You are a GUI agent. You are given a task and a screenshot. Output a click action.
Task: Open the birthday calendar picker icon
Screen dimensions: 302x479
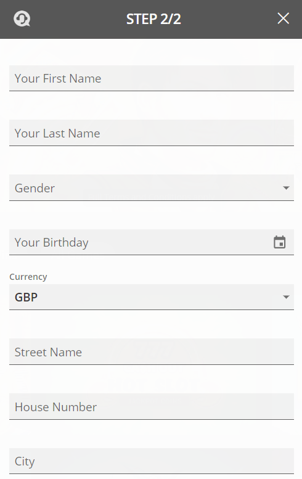click(279, 242)
